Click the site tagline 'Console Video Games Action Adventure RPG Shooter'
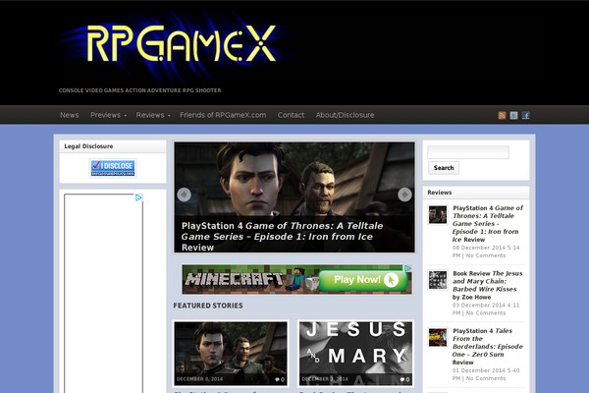 pyautogui.click(x=139, y=90)
